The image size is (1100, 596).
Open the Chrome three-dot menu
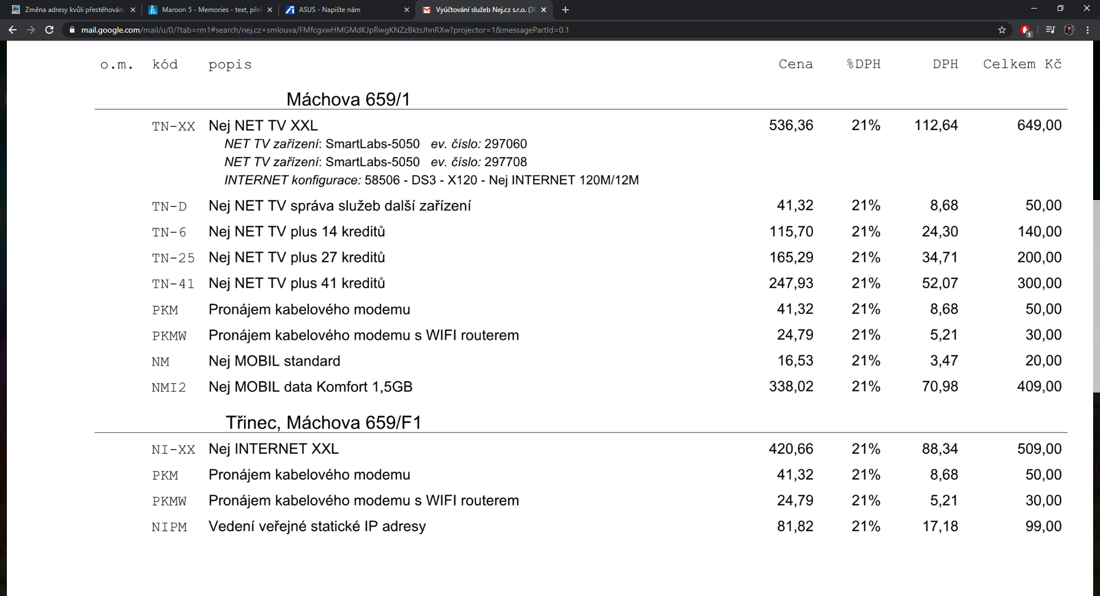coord(1087,30)
